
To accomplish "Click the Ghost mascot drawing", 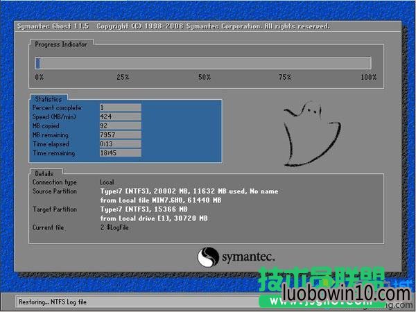I will (312, 134).
